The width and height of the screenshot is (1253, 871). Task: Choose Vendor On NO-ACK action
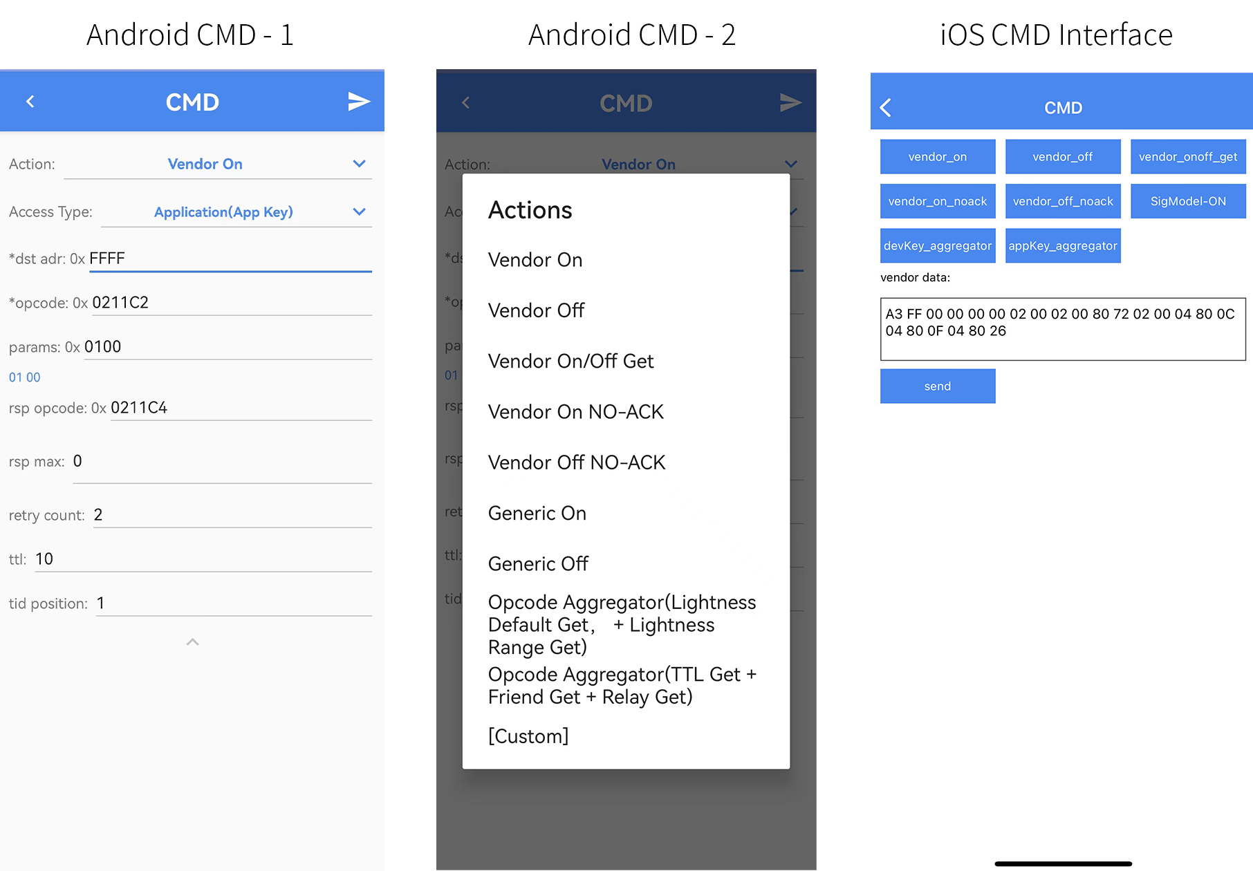pyautogui.click(x=626, y=412)
